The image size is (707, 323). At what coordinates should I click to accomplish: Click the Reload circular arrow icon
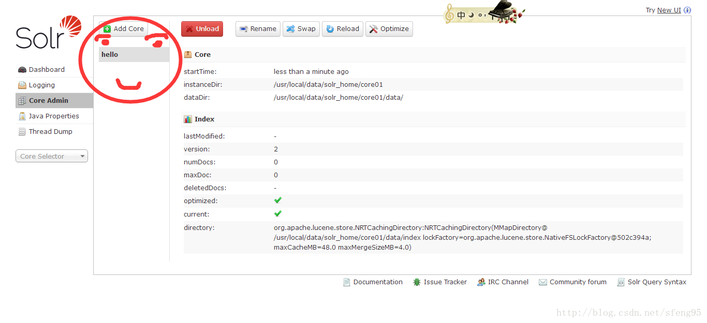(x=330, y=29)
